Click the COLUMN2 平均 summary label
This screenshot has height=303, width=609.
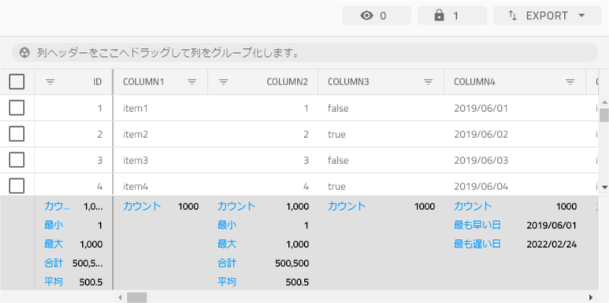click(x=227, y=282)
